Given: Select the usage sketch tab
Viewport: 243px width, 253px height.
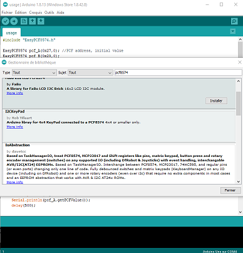Looking at the screenshot, I should pyautogui.click(x=11, y=33).
